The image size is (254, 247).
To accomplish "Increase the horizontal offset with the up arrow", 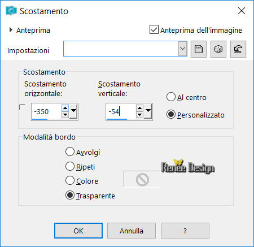I will (x=65, y=108).
